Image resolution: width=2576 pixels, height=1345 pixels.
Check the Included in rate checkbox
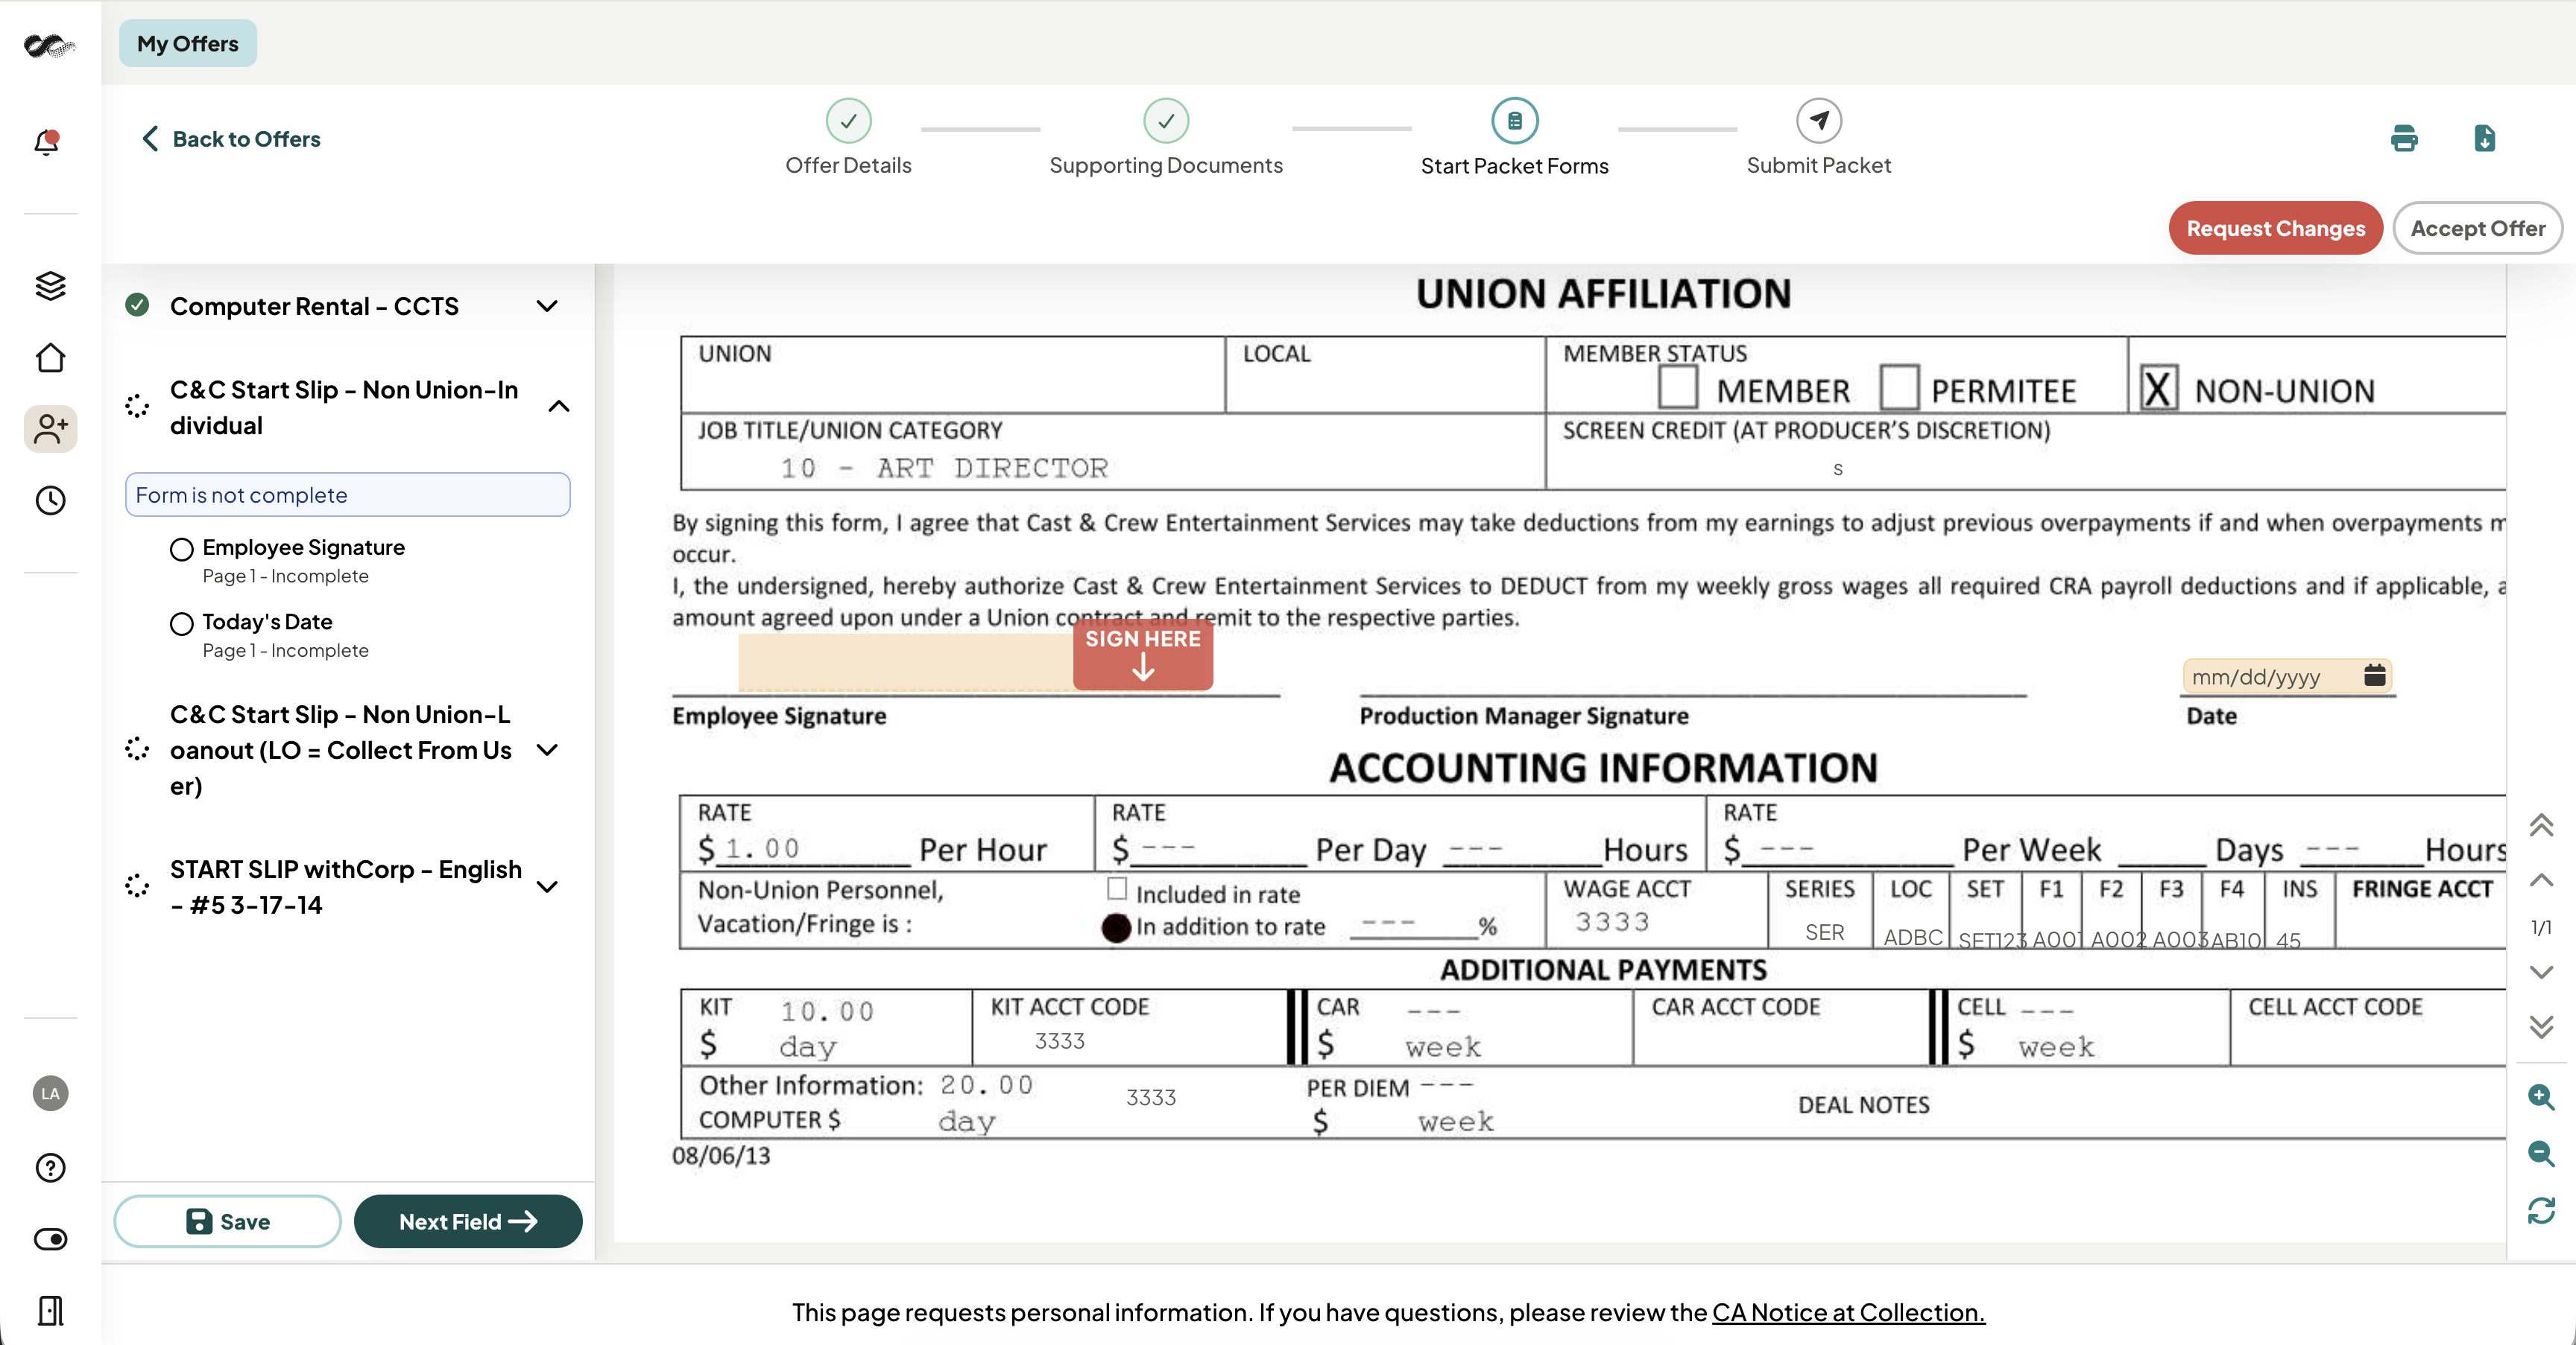click(1116, 888)
